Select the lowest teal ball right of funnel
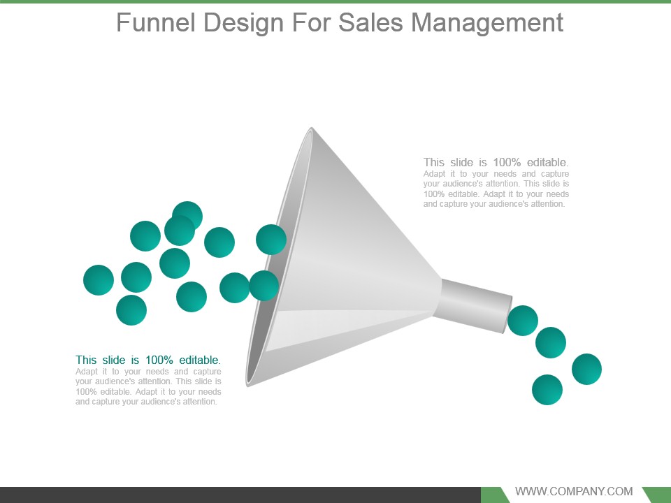The height and width of the screenshot is (503, 671). tap(547, 390)
